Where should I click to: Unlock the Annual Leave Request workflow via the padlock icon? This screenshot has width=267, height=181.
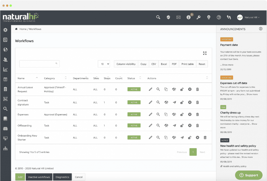(182, 89)
